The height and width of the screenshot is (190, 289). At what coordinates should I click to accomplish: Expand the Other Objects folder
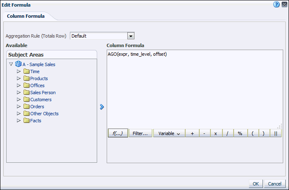point(19,114)
